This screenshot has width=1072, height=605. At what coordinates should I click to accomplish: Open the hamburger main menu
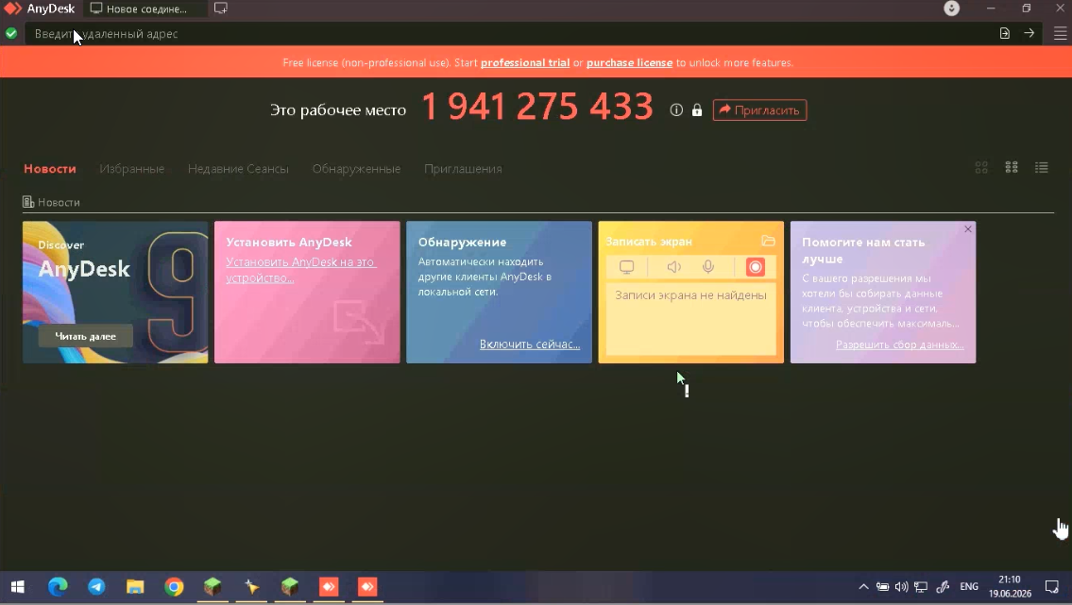coord(1061,33)
